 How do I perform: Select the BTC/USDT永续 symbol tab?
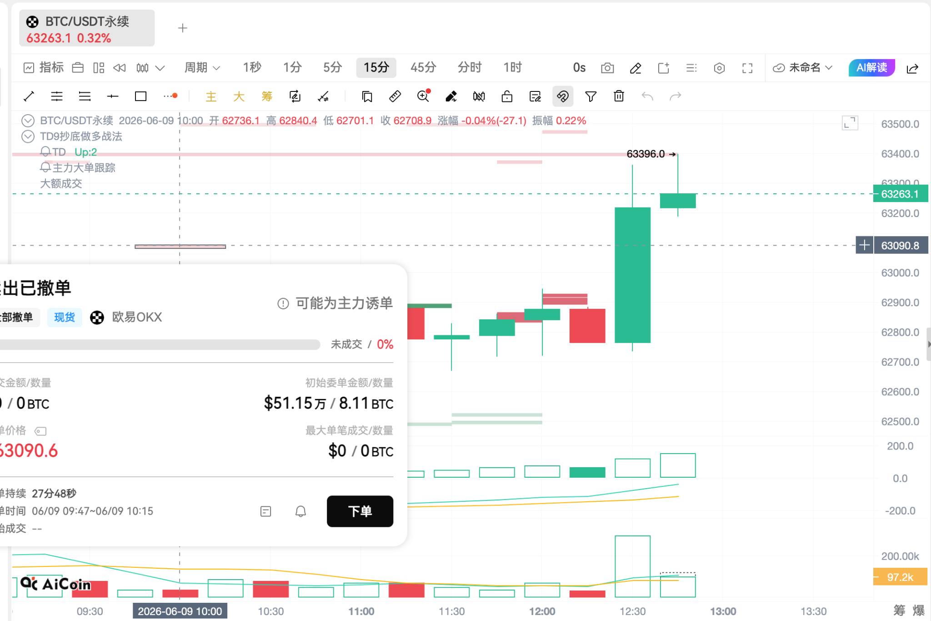[87, 29]
